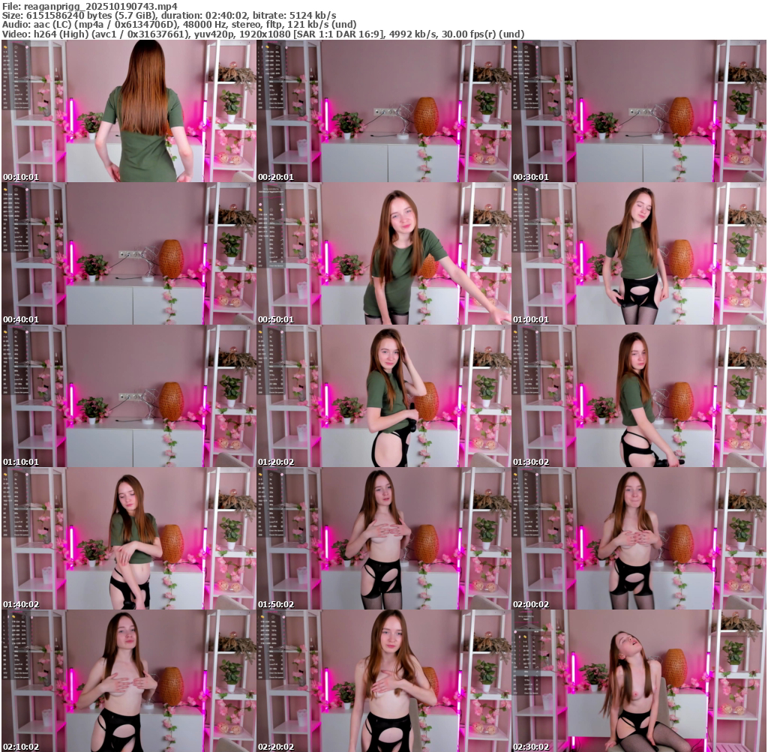The width and height of the screenshot is (768, 752).
Task: Open the frame thumbnail stamped 00:40:01
Action: point(129,253)
